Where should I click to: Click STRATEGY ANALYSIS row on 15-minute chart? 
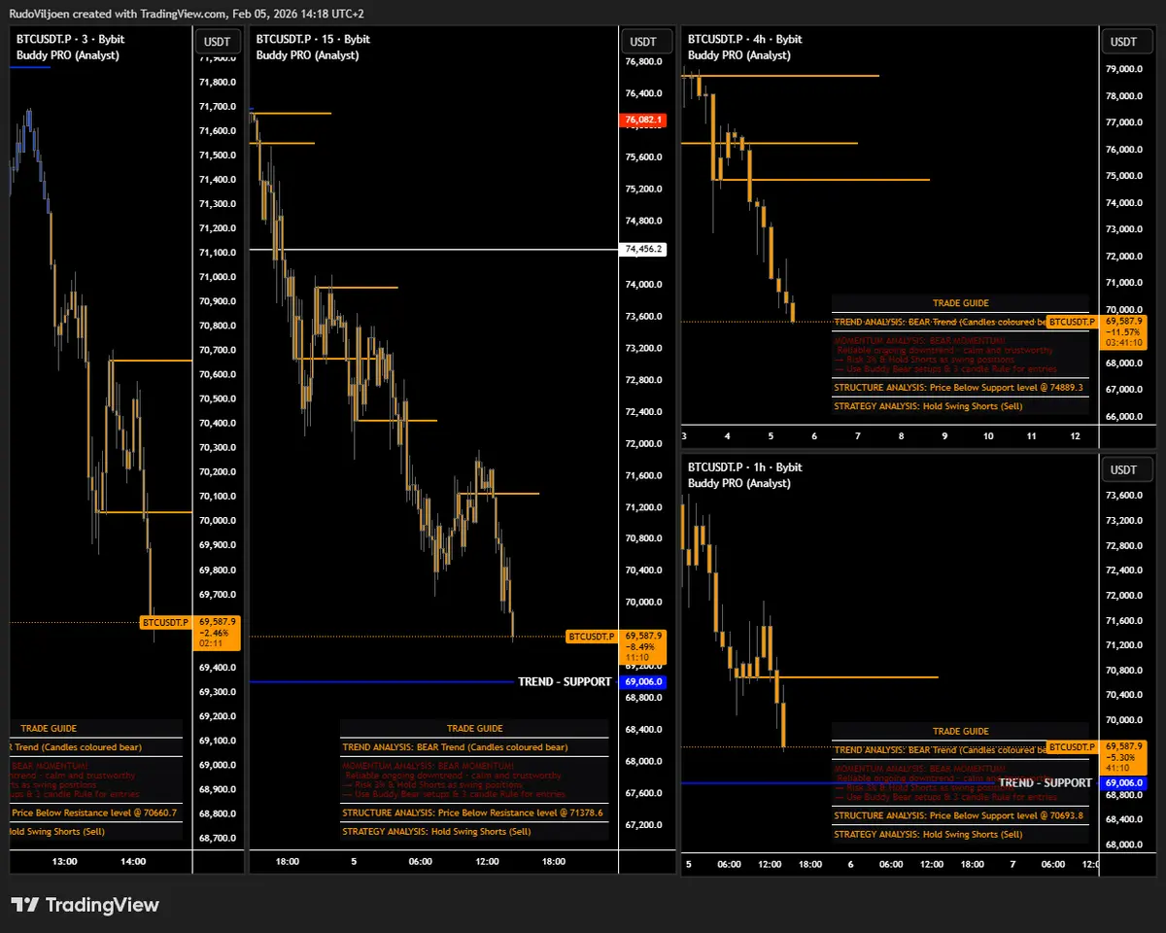coord(475,832)
